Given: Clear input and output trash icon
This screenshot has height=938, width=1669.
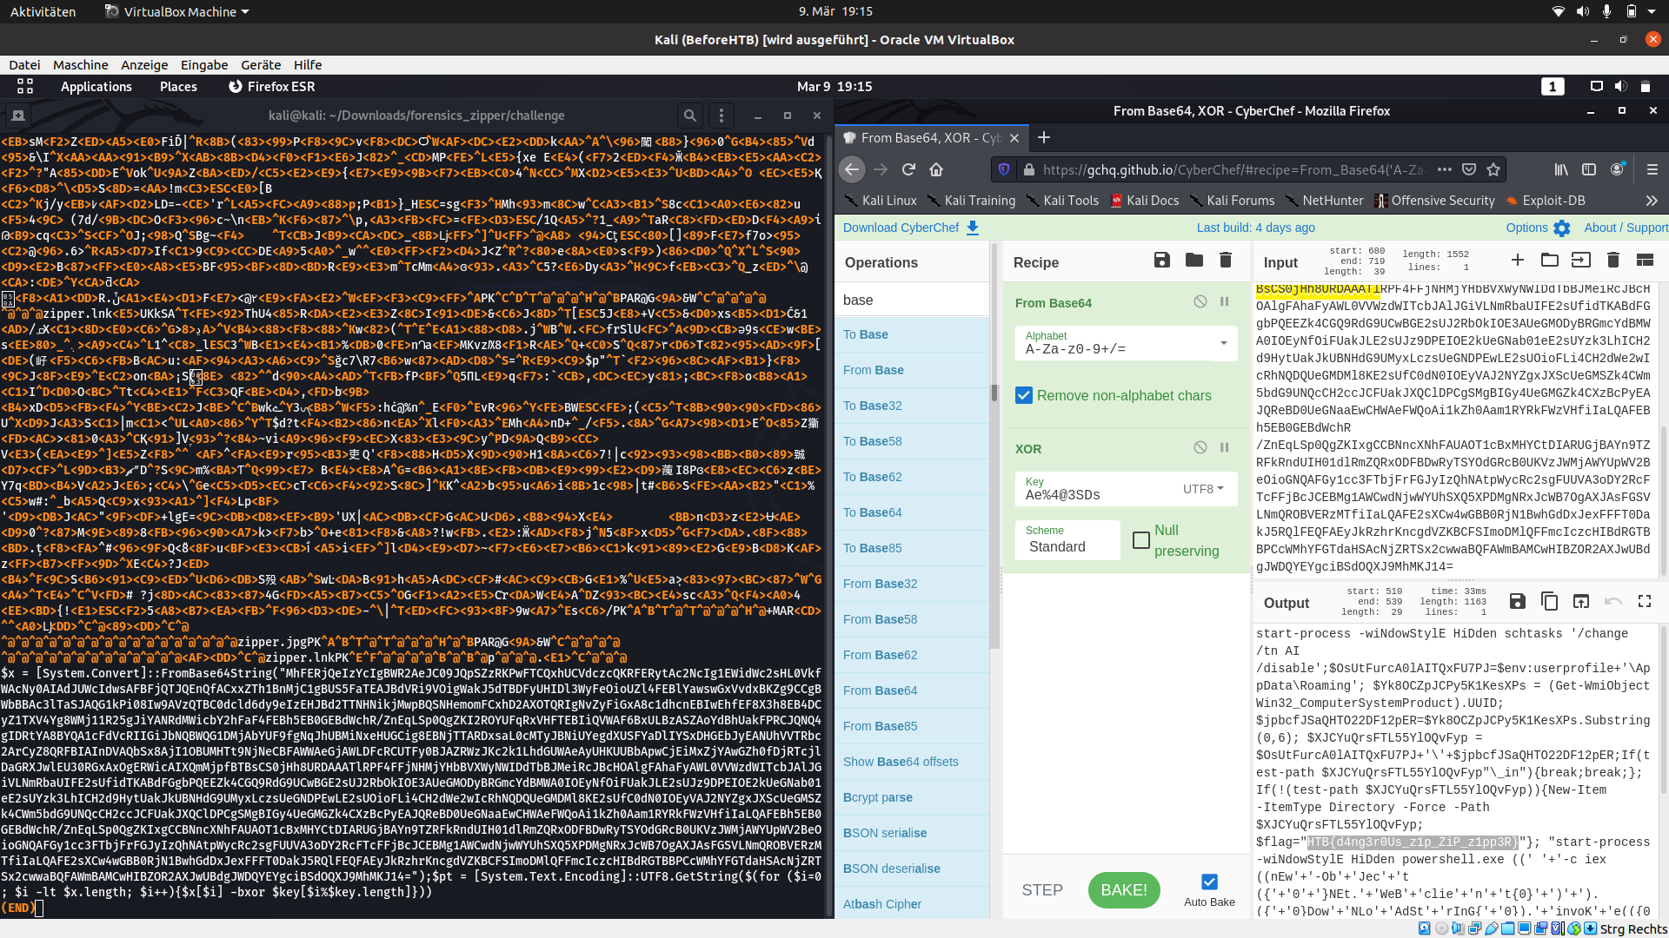Looking at the screenshot, I should tap(1613, 260).
